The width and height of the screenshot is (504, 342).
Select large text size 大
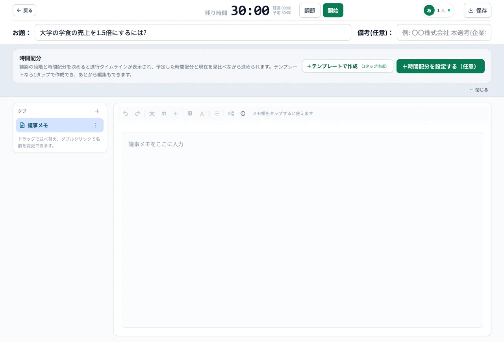(x=152, y=113)
